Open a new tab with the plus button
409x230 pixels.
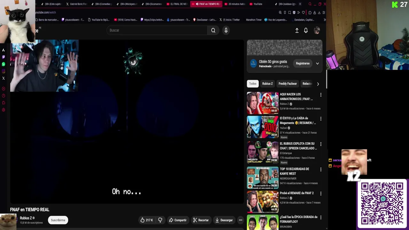pos(300,4)
